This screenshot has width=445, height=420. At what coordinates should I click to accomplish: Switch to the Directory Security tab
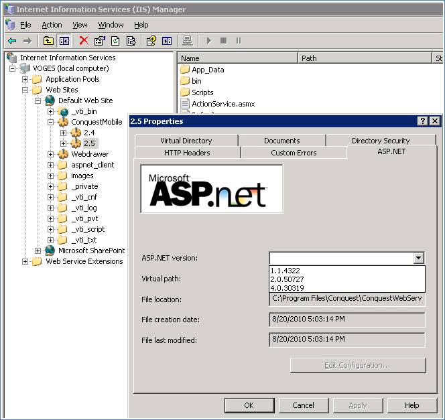pos(381,141)
